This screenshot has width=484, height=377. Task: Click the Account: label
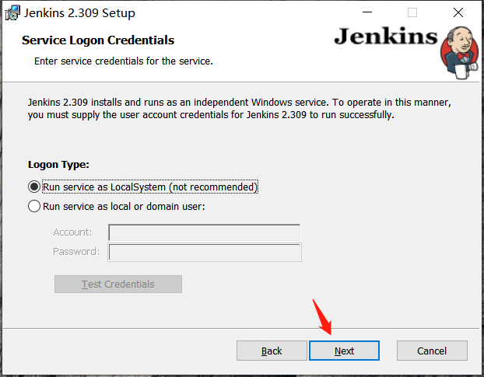pos(72,232)
